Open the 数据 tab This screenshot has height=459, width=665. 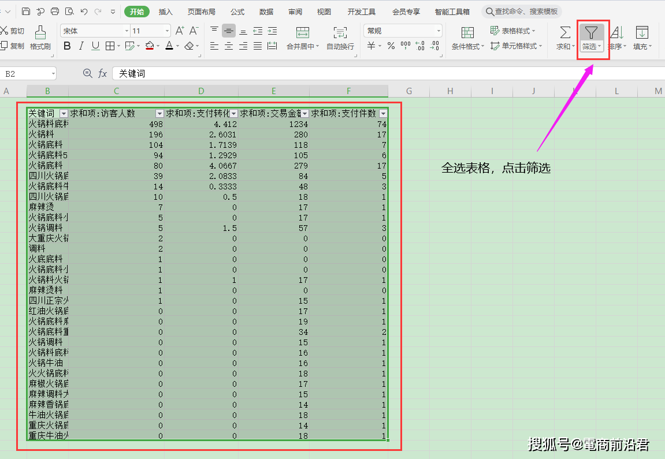(266, 12)
